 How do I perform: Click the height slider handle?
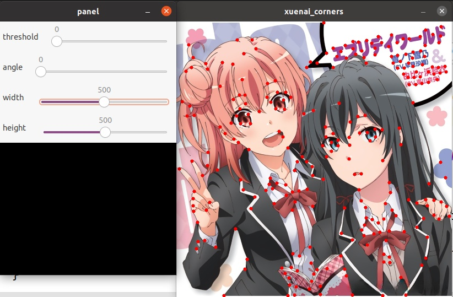click(105, 132)
